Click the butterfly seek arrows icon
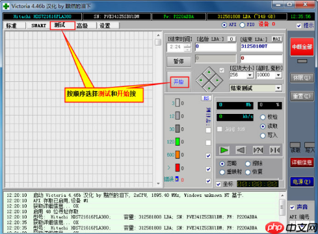 [274, 150]
